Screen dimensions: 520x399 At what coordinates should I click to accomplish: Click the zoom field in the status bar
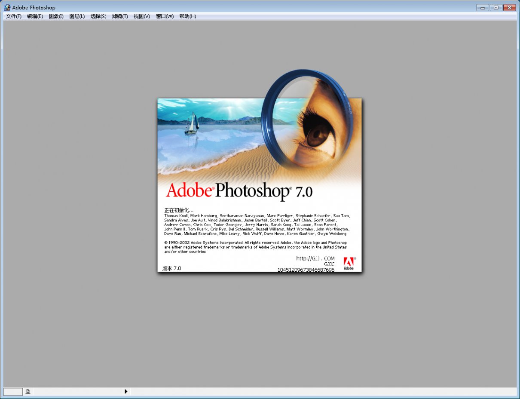tap(13, 391)
